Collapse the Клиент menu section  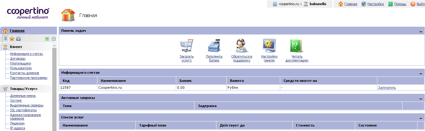(x=26, y=47)
